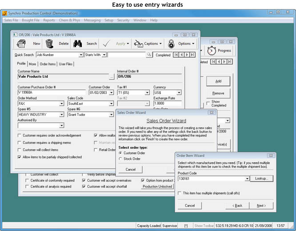The width and height of the screenshot is (296, 231).
Task: Check This item has multiple shipments
Action: tap(180, 193)
